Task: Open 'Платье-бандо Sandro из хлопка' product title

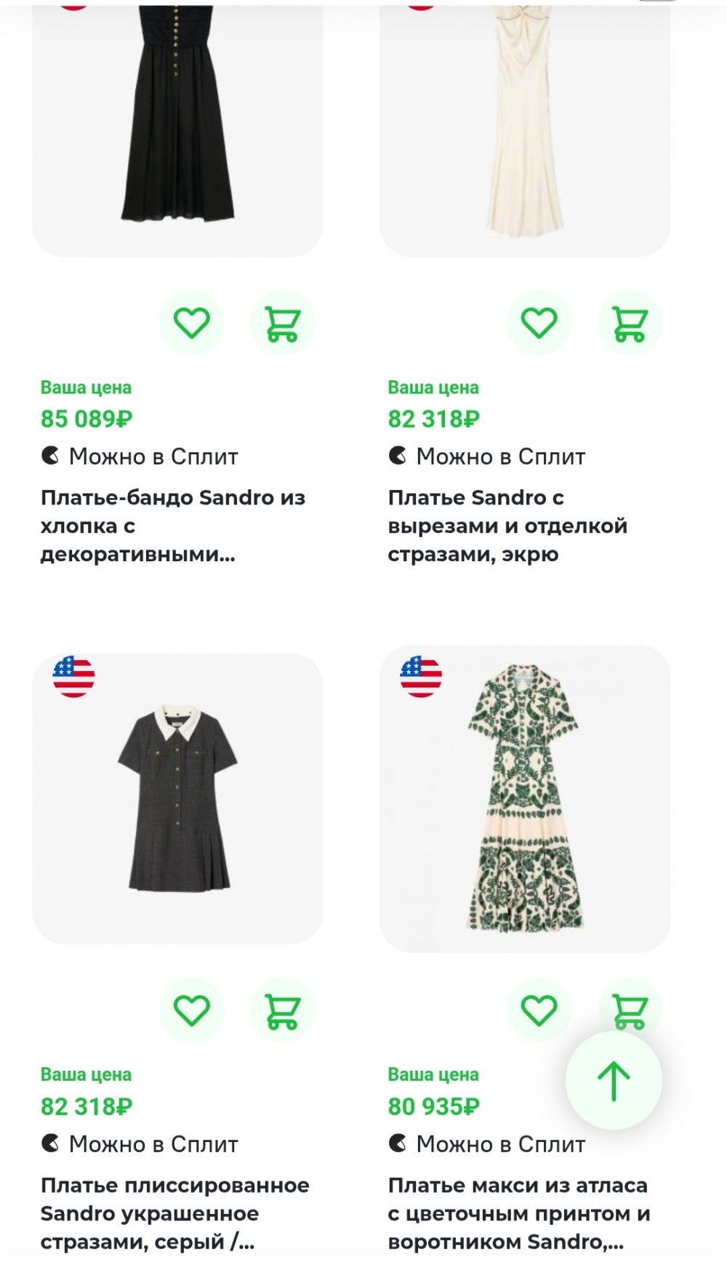Action: tap(173, 526)
